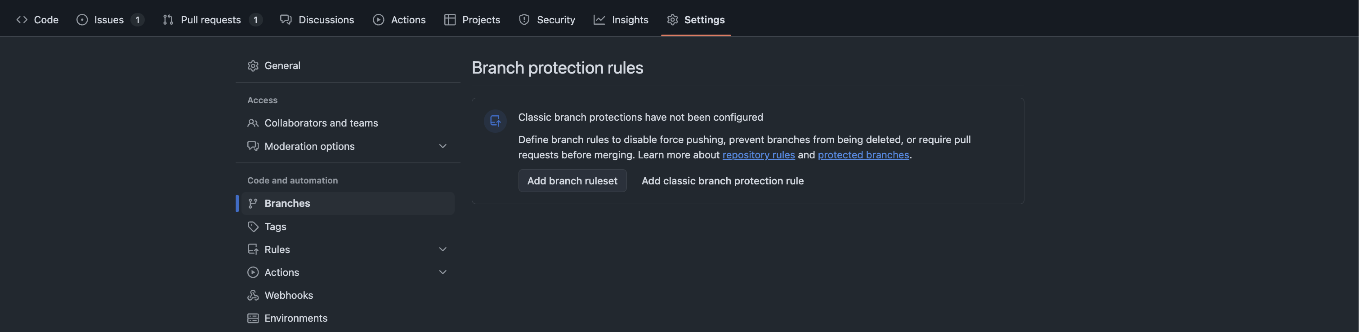1359x332 pixels.
Task: Select Branches in the settings sidebar
Action: [287, 204]
